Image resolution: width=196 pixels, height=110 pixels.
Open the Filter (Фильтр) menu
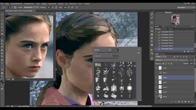(x=61, y=4)
